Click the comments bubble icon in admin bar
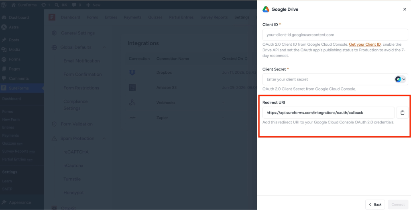Screen dimensions: 411x210 (x=74, y=5)
